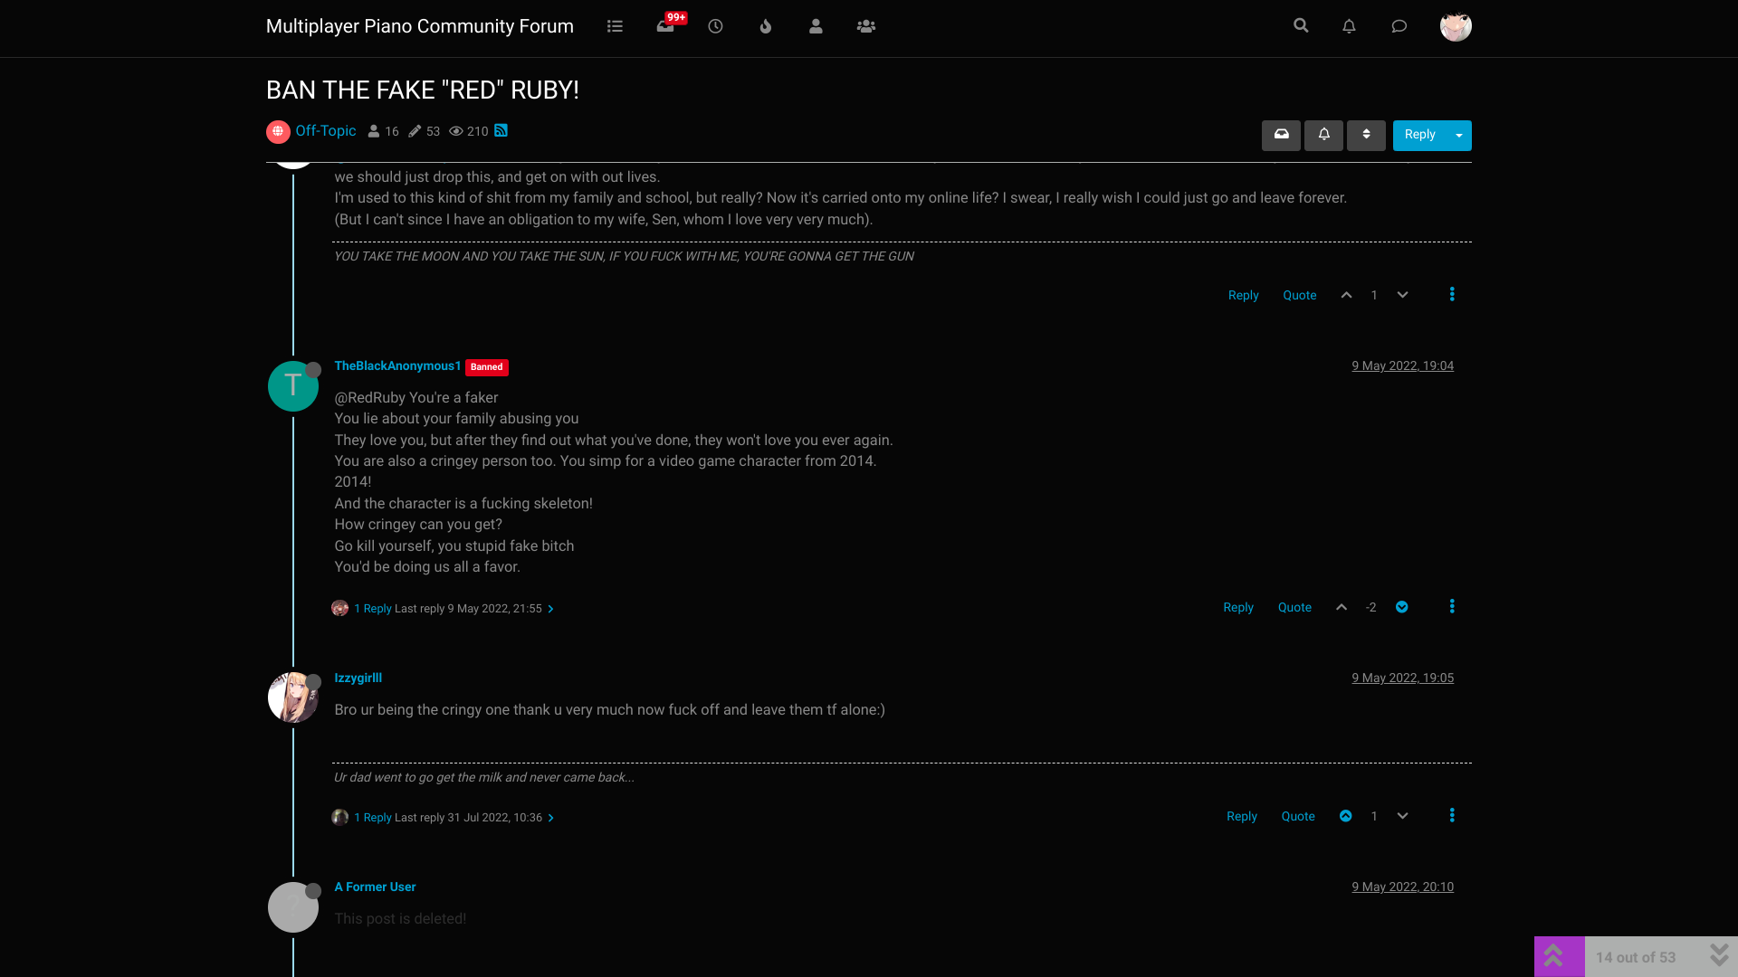1738x977 pixels.
Task: Open the groups icon in navbar
Action: (866, 26)
